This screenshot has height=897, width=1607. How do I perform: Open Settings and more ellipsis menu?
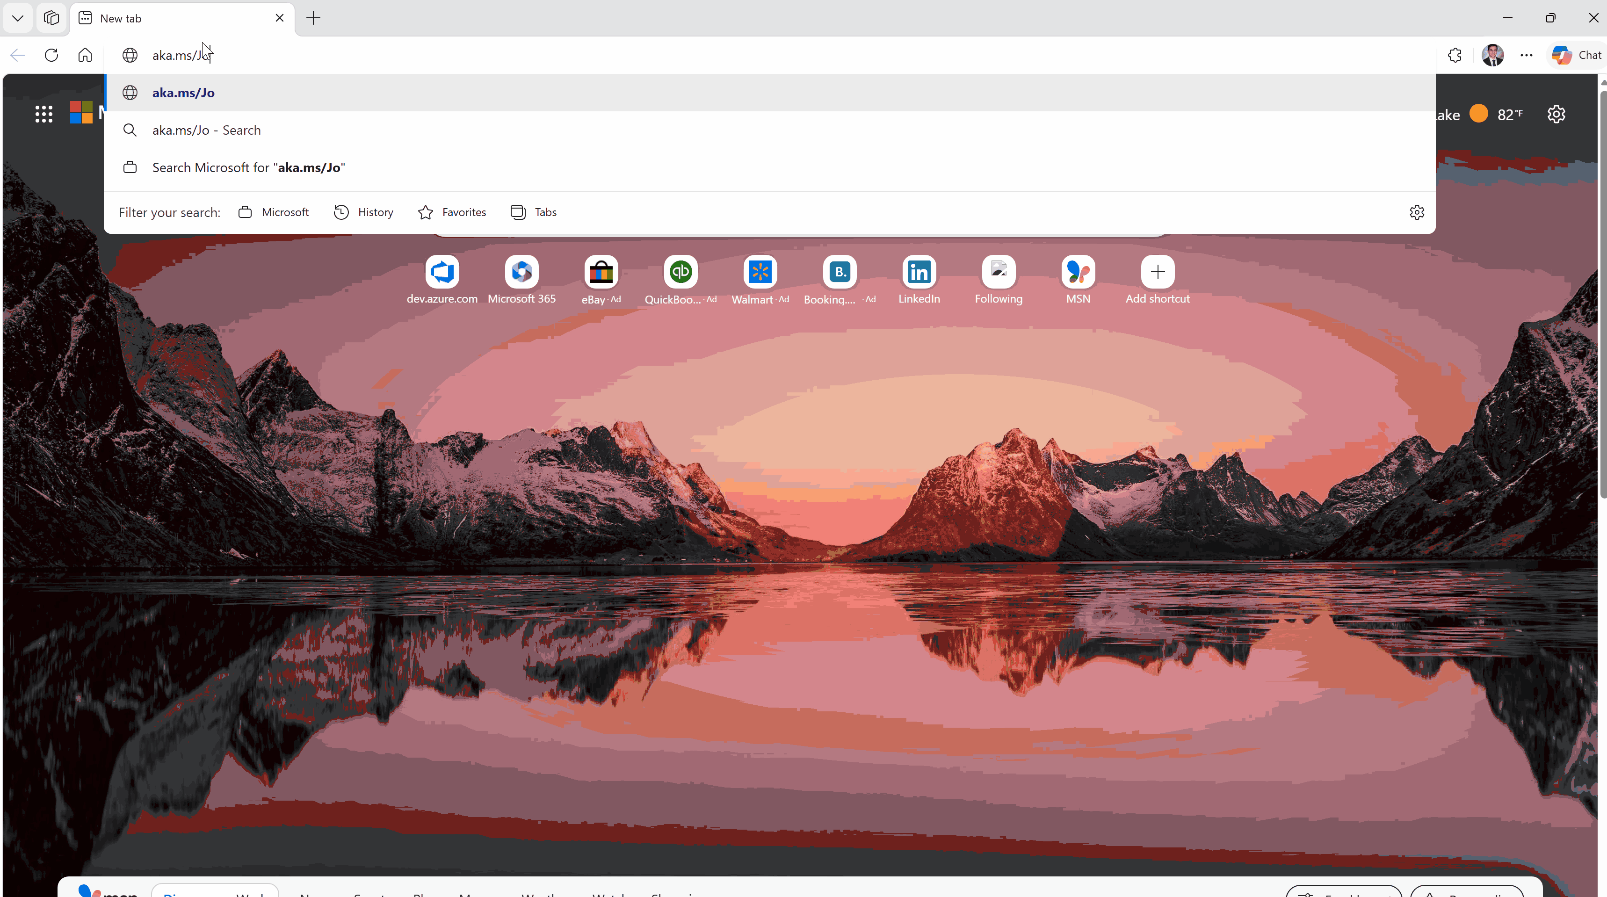coord(1526,55)
